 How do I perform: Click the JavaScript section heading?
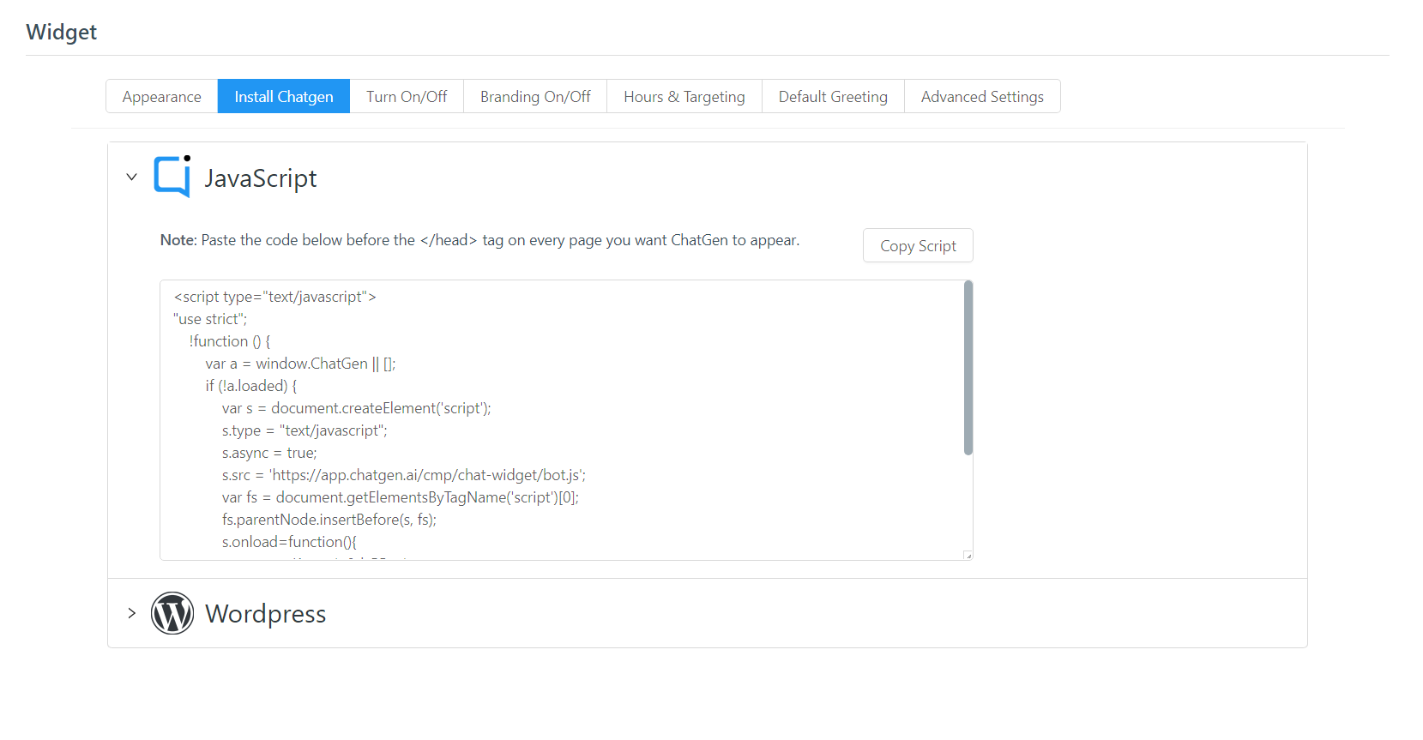261,177
